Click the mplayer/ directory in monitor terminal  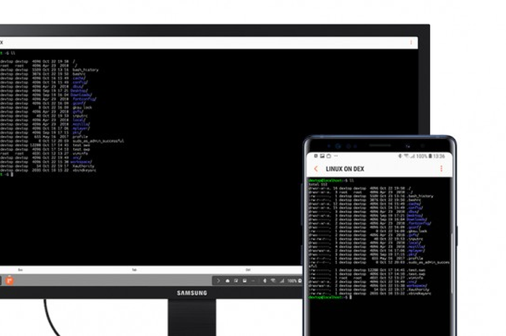(81, 129)
